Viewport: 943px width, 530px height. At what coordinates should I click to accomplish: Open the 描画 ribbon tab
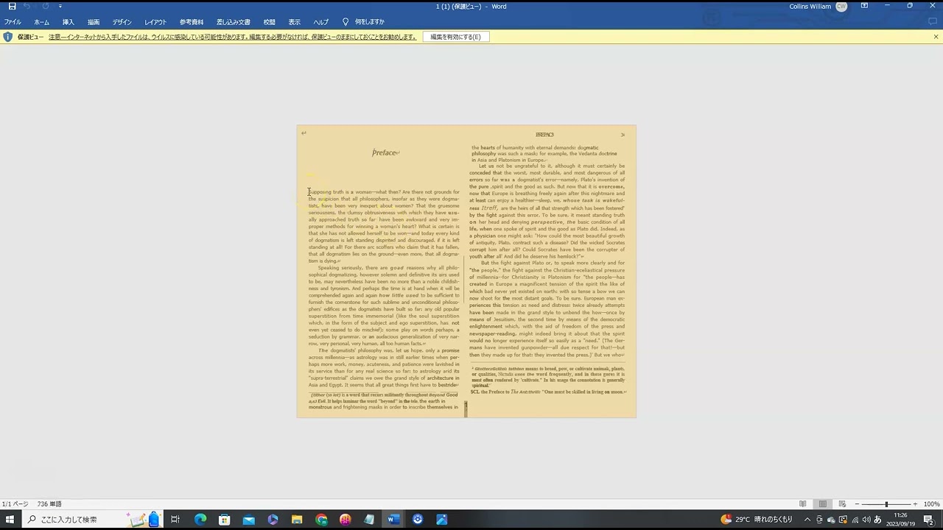(94, 22)
